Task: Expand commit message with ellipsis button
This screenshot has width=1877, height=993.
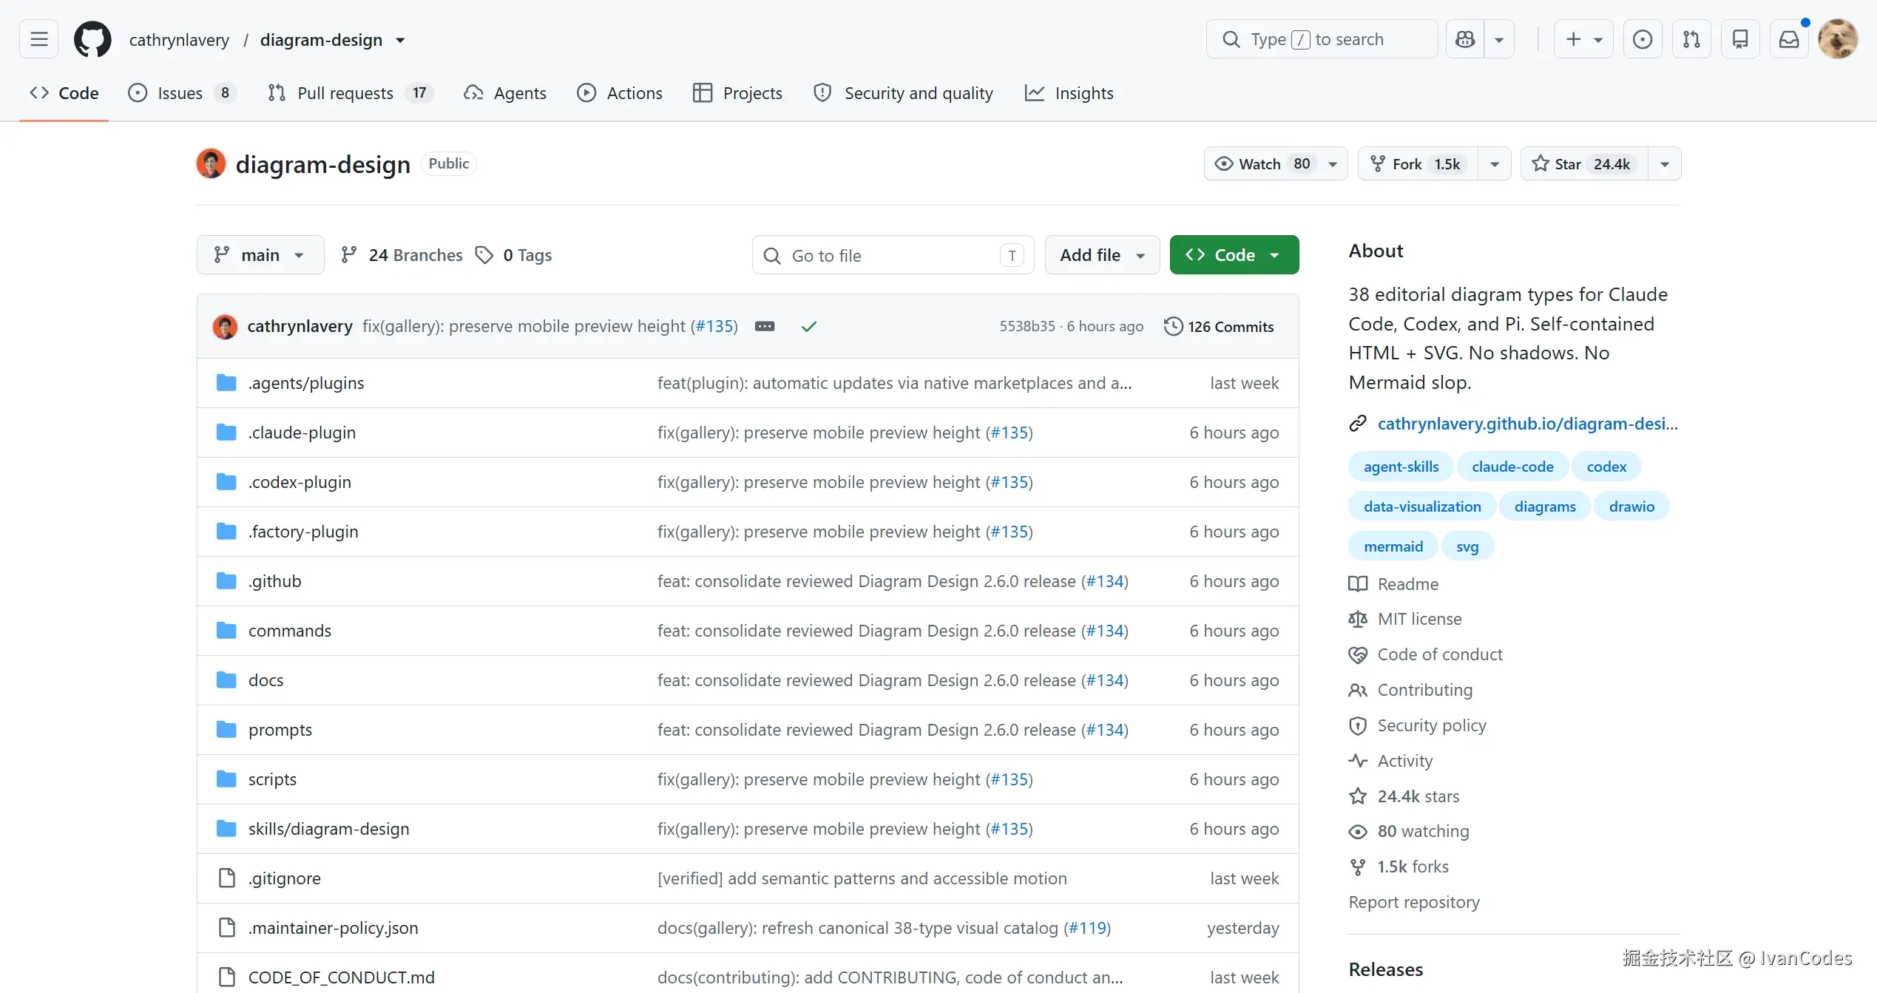Action: [x=765, y=326]
